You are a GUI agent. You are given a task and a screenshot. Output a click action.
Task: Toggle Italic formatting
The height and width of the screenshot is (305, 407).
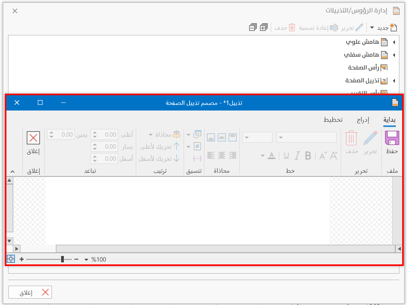297,156
